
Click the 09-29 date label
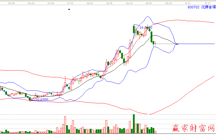point(168,3)
